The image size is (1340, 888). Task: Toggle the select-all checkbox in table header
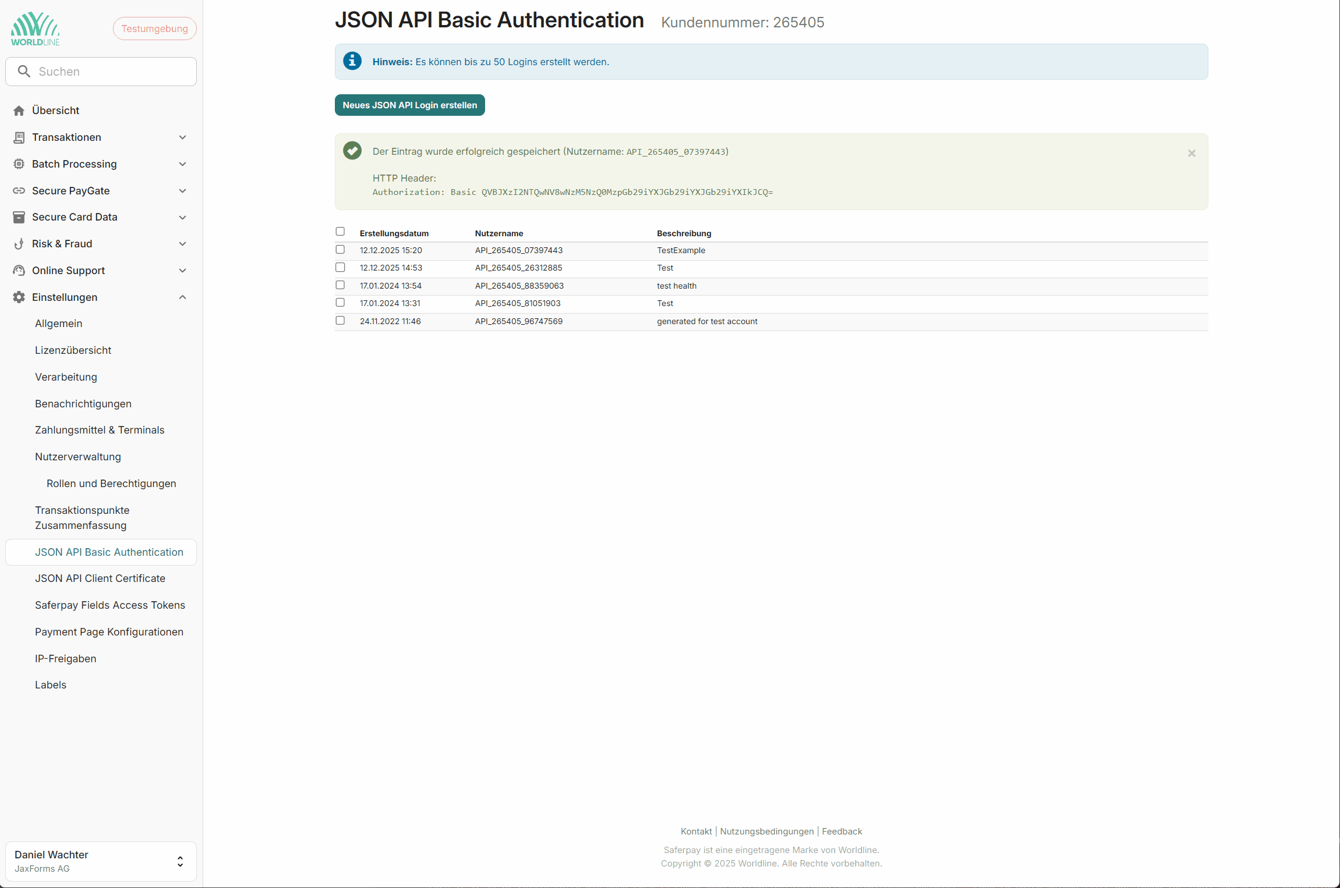click(x=340, y=232)
